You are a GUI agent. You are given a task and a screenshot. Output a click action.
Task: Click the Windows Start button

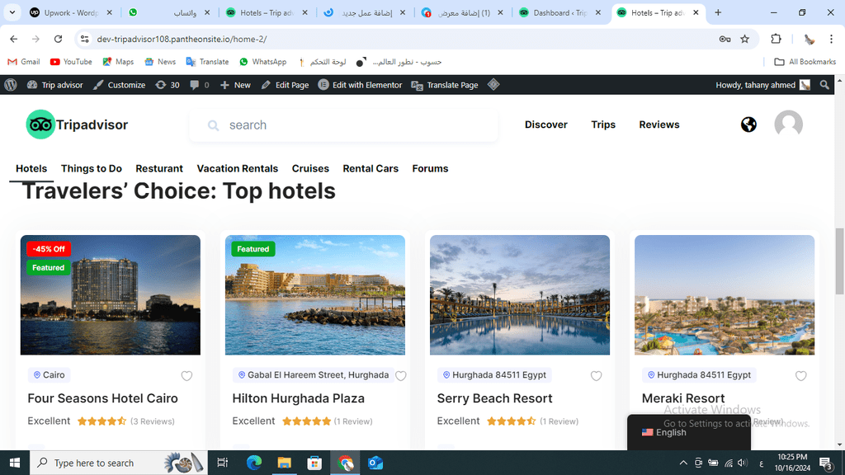15,463
